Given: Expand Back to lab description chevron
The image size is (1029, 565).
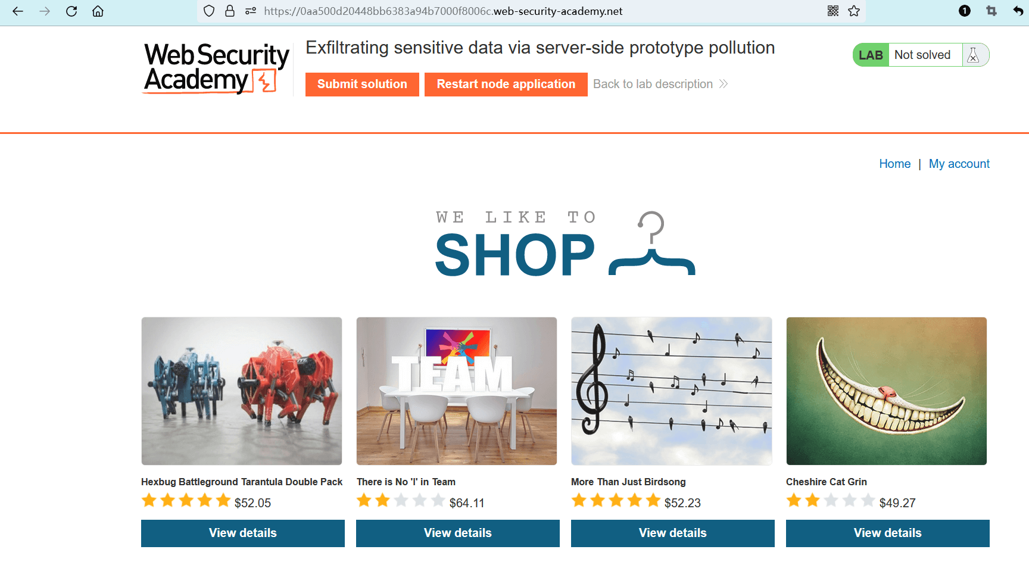Looking at the screenshot, I should tap(724, 84).
